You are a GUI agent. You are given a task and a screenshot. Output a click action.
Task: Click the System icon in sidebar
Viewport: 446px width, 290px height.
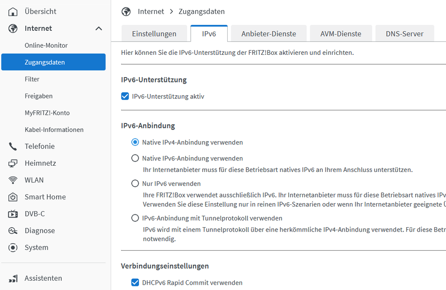pyautogui.click(x=13, y=248)
